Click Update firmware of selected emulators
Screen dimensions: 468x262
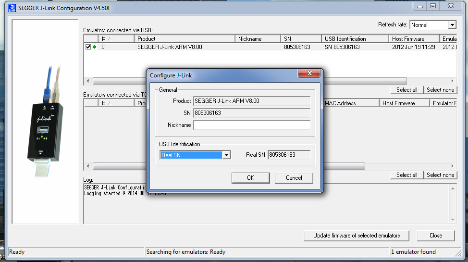coord(357,236)
